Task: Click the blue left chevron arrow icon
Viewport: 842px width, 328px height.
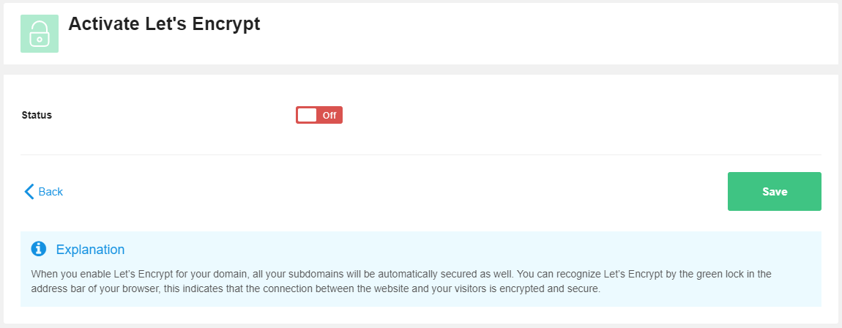Action: 29,192
